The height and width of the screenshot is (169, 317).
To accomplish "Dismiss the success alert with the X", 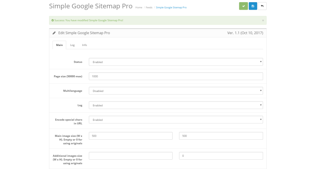I will click(x=263, y=20).
